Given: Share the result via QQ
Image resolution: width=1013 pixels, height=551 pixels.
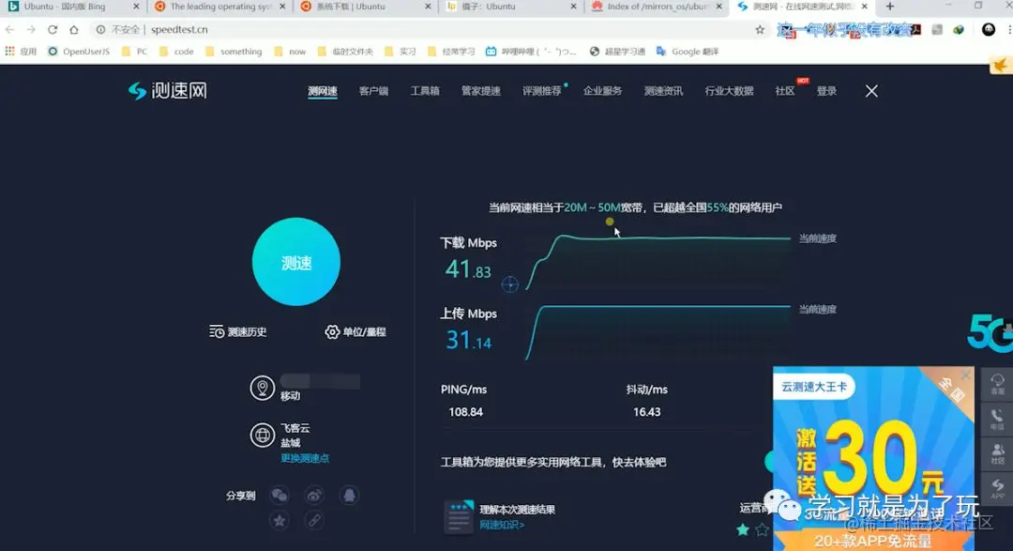Looking at the screenshot, I should coord(350,496).
